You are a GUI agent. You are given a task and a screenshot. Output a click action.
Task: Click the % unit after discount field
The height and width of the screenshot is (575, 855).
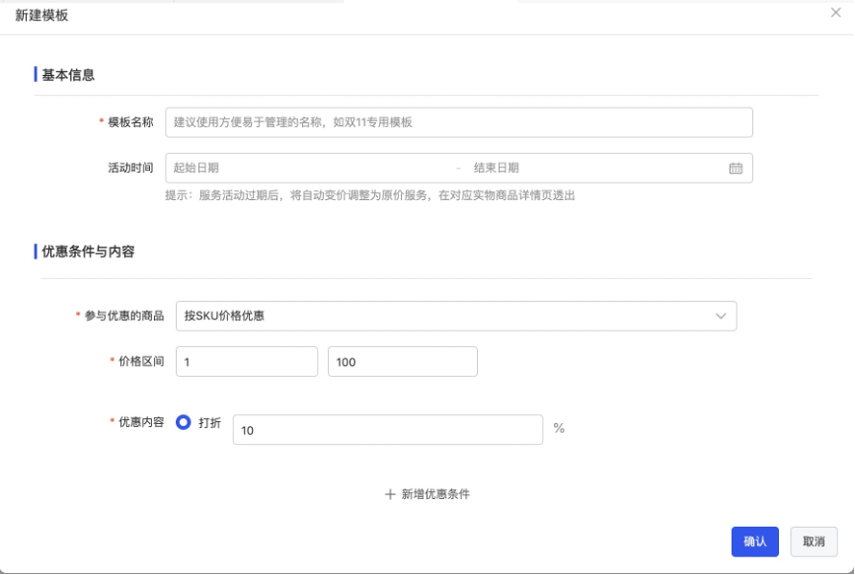pyautogui.click(x=559, y=428)
